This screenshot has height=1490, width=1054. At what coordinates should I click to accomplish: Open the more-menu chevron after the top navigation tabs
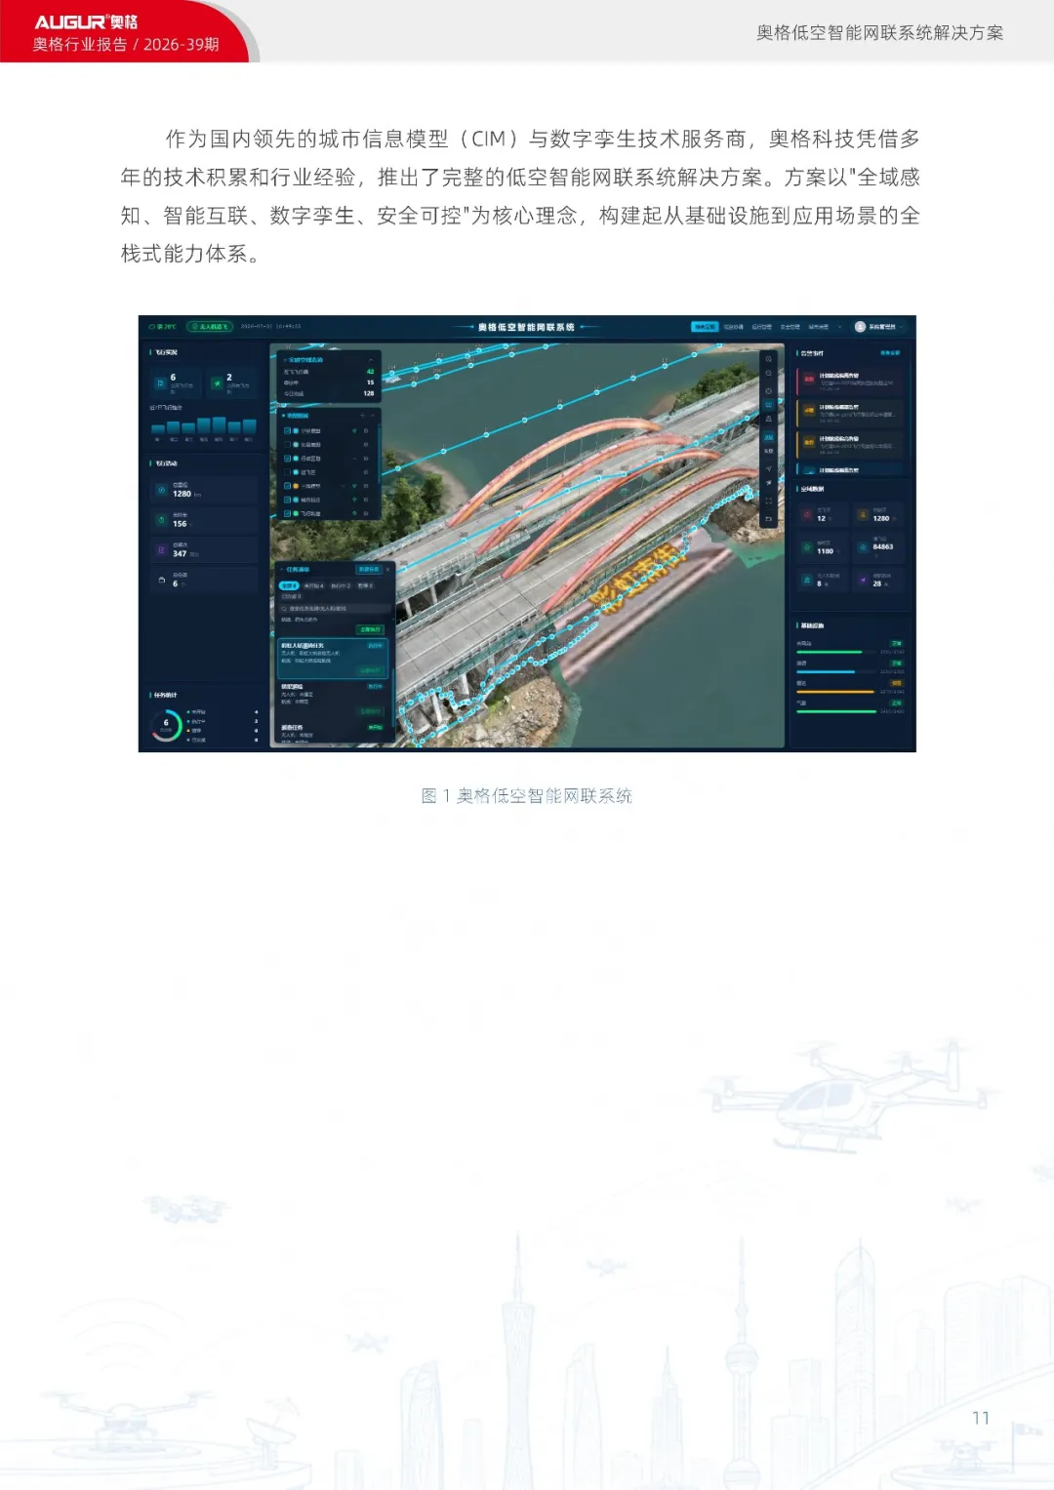839,327
